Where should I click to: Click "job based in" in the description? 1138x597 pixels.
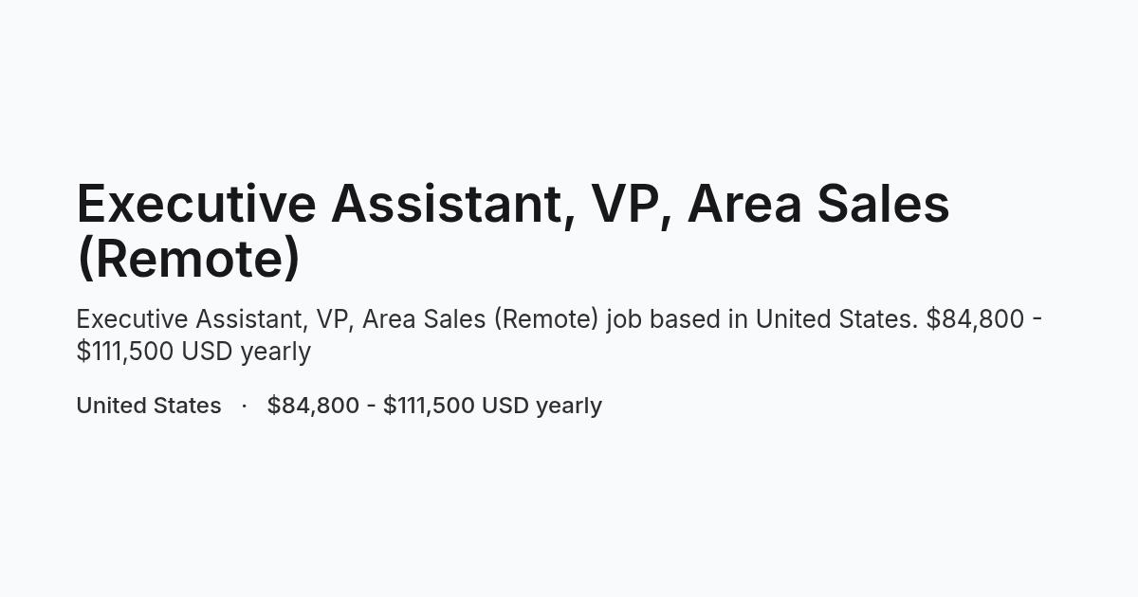pyautogui.click(x=677, y=319)
